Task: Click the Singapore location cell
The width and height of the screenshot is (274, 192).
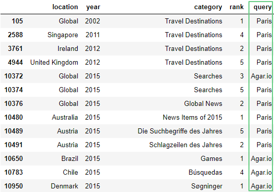Action: point(63,35)
